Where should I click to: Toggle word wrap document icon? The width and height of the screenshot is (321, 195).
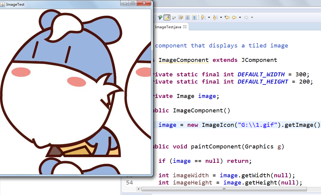pyautogui.click(x=181, y=18)
